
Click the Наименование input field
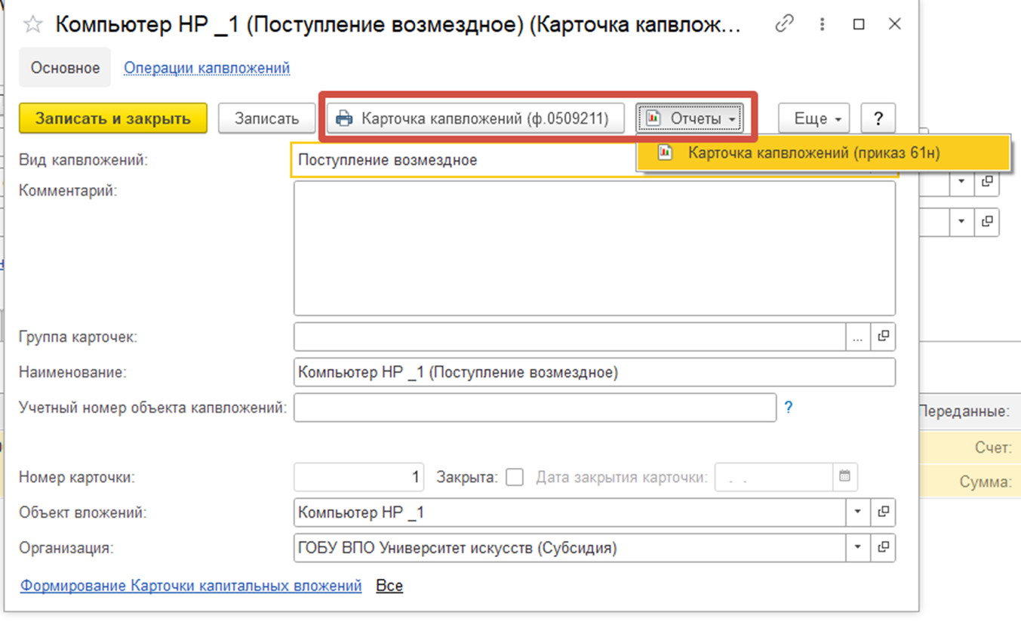click(595, 372)
